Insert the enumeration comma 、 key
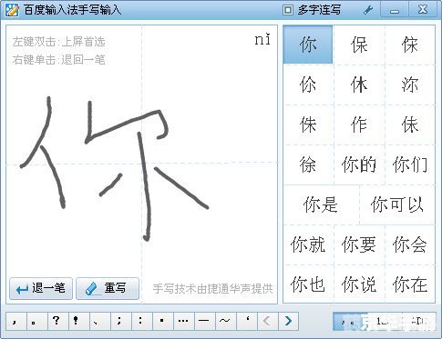 pyautogui.click(x=99, y=321)
